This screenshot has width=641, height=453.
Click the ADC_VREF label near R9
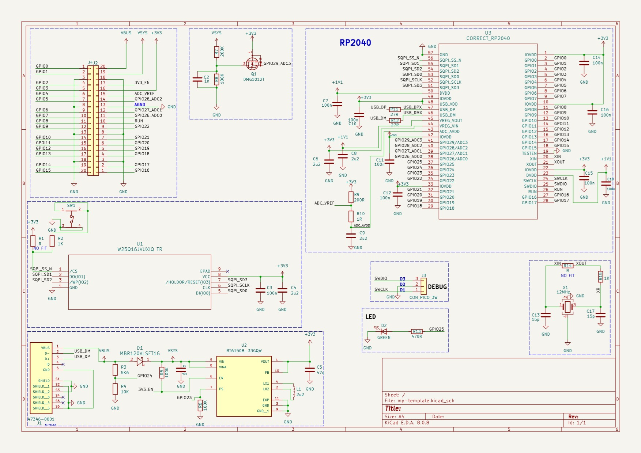click(x=324, y=203)
